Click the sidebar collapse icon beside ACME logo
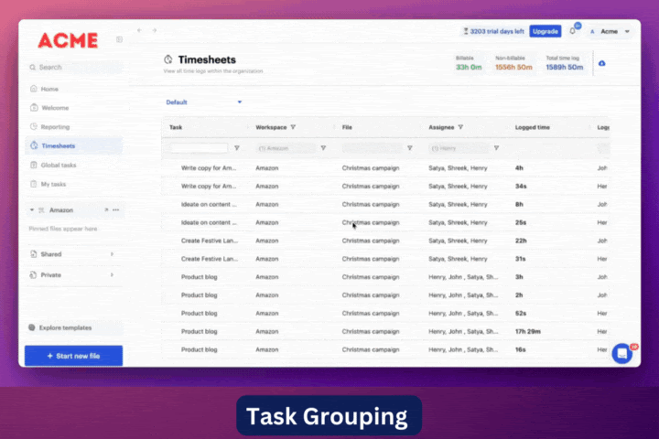Viewport: 659px width, 439px height. (x=119, y=40)
